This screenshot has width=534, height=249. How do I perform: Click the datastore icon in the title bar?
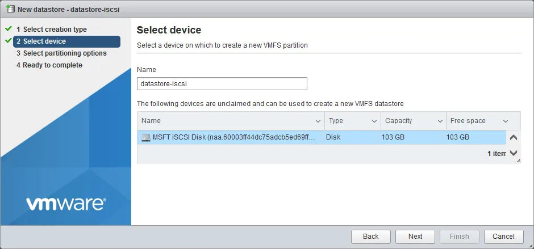pos(10,9)
